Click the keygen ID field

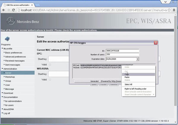[123, 51]
